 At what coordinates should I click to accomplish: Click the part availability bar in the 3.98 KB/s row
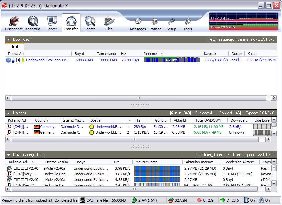(157, 168)
